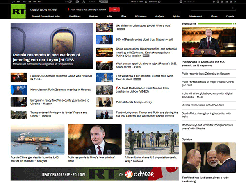Image resolution: width=246 pixels, height=183 pixels.
Task: Click the VK social icon in top bar
Action: point(226,2)
